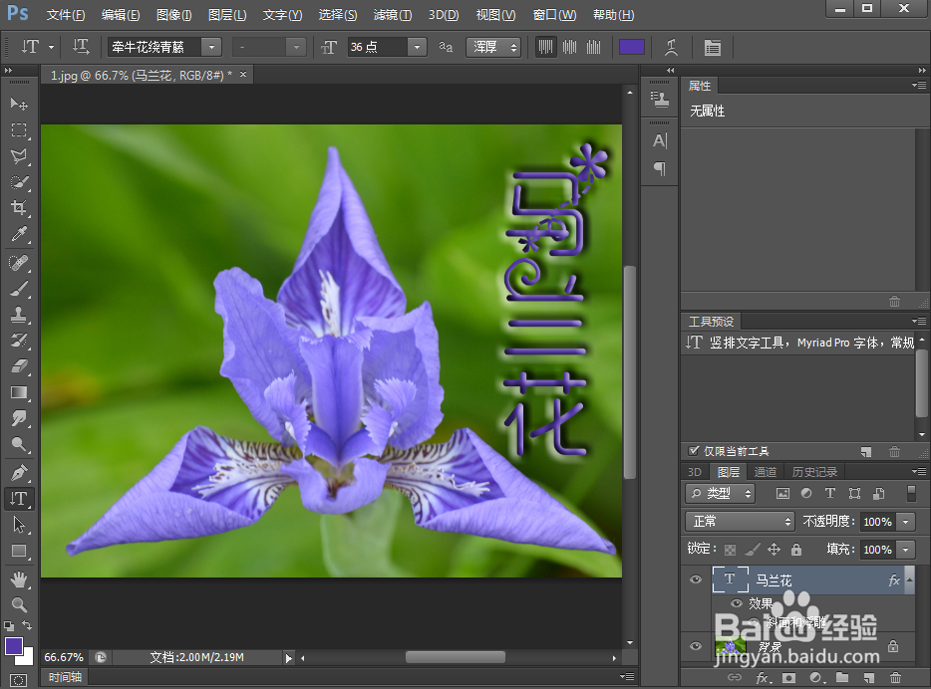Hide the 背景 layer
This screenshot has height=689, width=931.
(x=696, y=646)
